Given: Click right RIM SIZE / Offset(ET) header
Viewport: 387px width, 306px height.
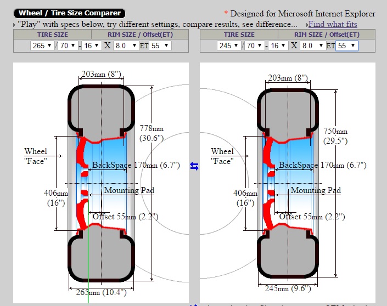Looking at the screenshot, I should click(327, 35).
